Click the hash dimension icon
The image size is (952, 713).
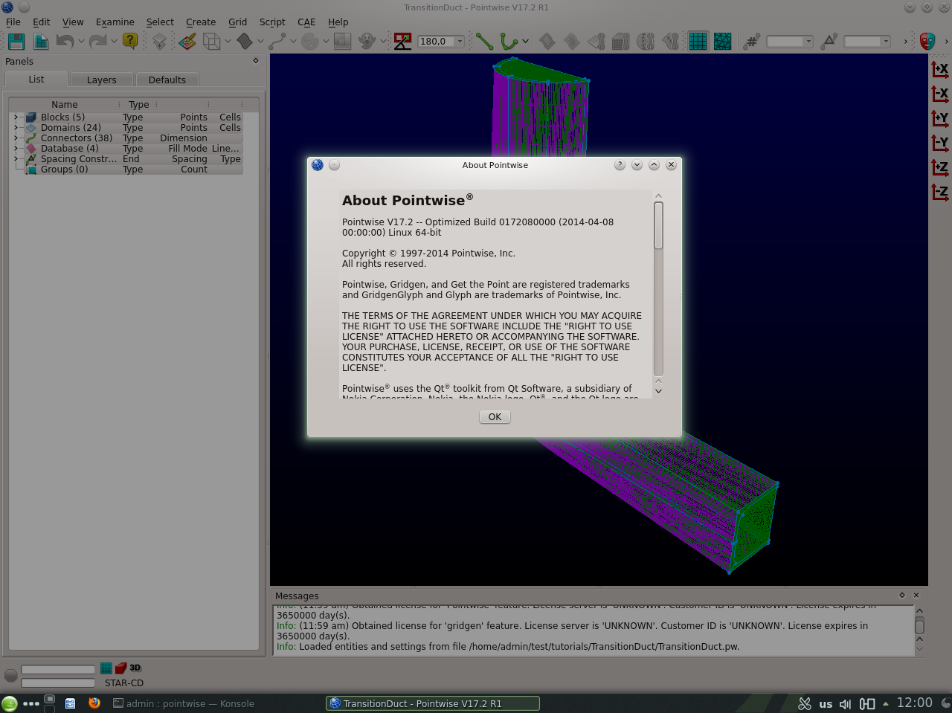pyautogui.click(x=751, y=42)
